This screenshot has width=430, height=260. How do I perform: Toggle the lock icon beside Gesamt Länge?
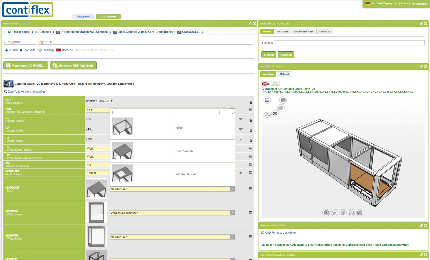(x=251, y=120)
